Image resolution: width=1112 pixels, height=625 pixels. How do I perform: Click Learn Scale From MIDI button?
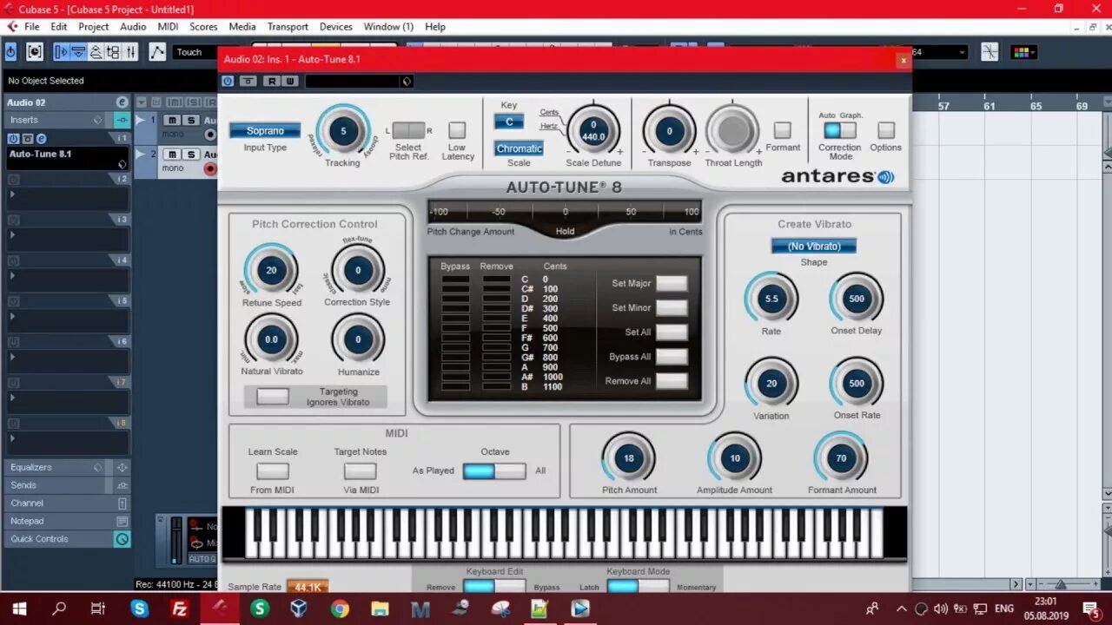coord(273,471)
